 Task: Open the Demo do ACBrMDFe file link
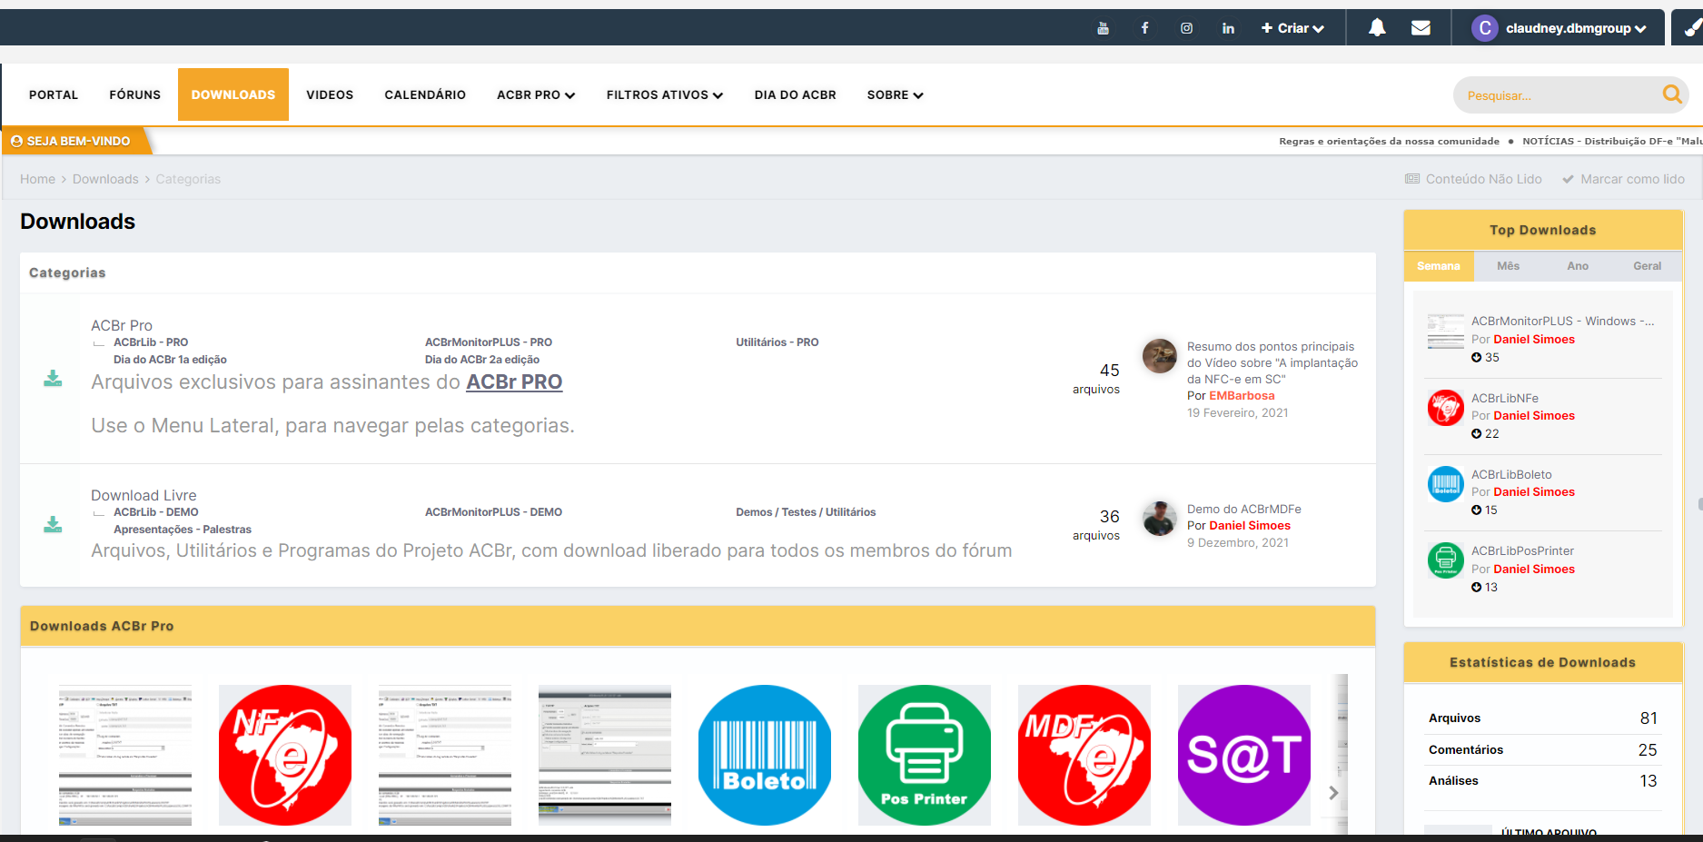pos(1244,509)
